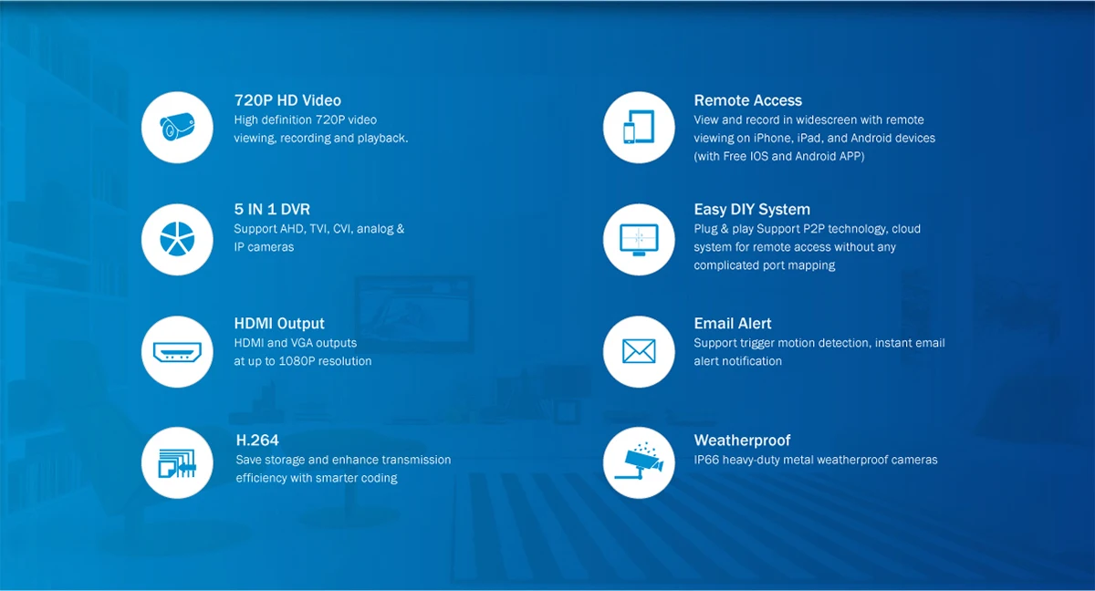Click text 'Save storage and enhance transmission'
Image resolution: width=1095 pixels, height=591 pixels.
(x=343, y=460)
